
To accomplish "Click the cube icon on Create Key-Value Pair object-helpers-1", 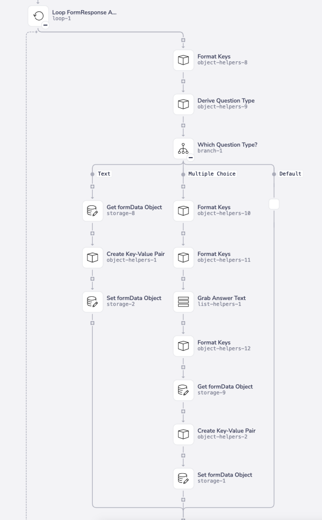I will 92,257.
